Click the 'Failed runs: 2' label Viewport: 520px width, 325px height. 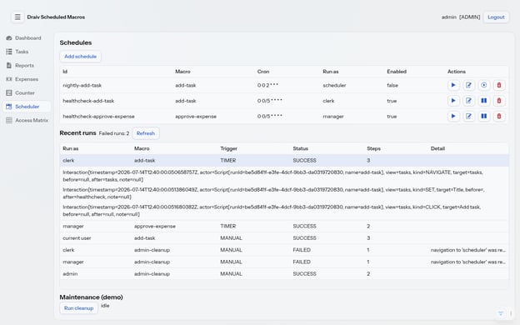[114, 133]
